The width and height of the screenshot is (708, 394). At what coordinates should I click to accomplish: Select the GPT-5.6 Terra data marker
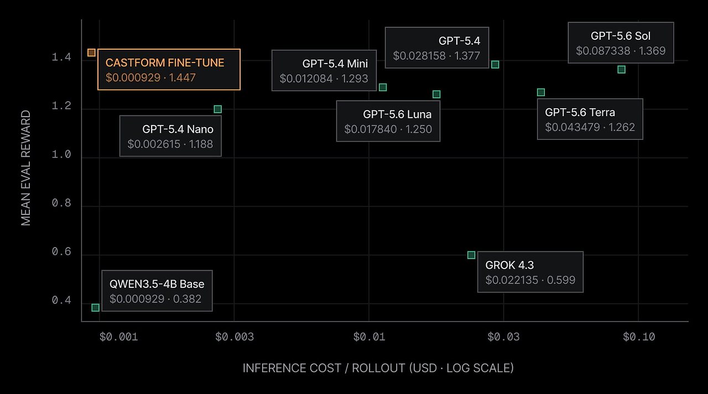[x=541, y=92]
